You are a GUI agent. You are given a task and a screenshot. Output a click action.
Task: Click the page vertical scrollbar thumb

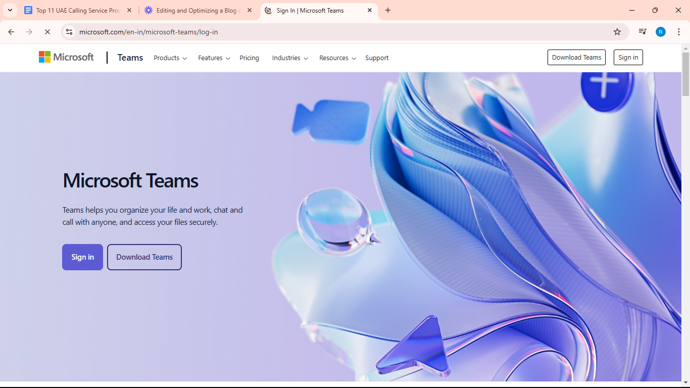pos(685,75)
